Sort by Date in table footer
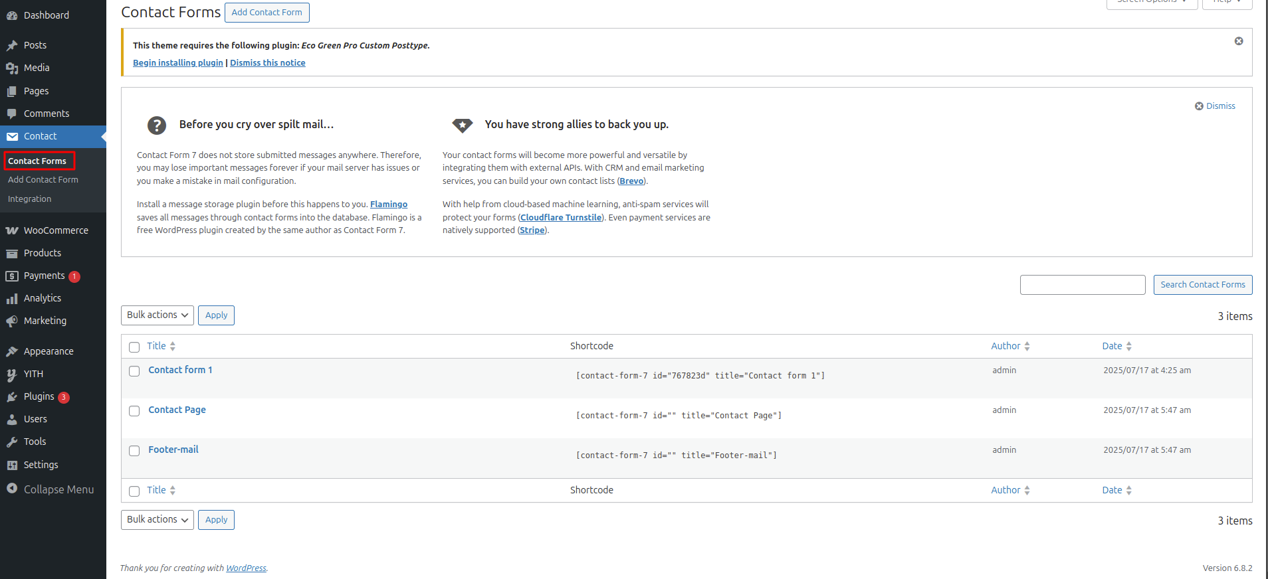 coord(1116,490)
